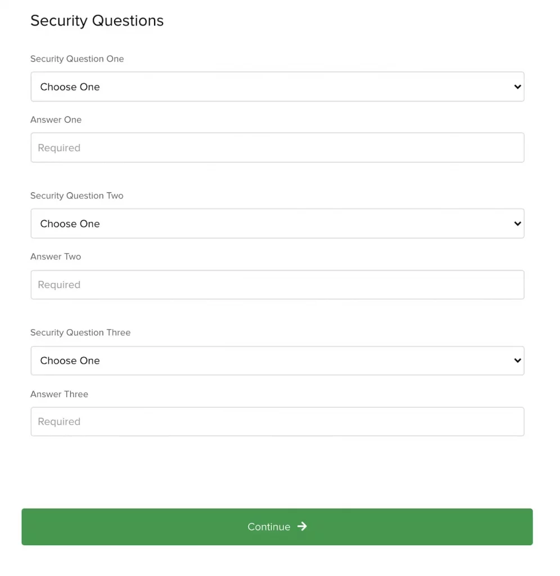Click the chevron on Security Question Three

coord(517,361)
